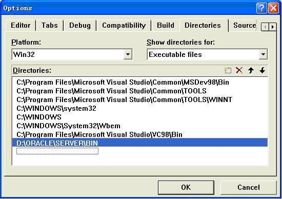This screenshot has height=199, width=282.
Task: Open the Platform dropdown
Action: [128, 54]
